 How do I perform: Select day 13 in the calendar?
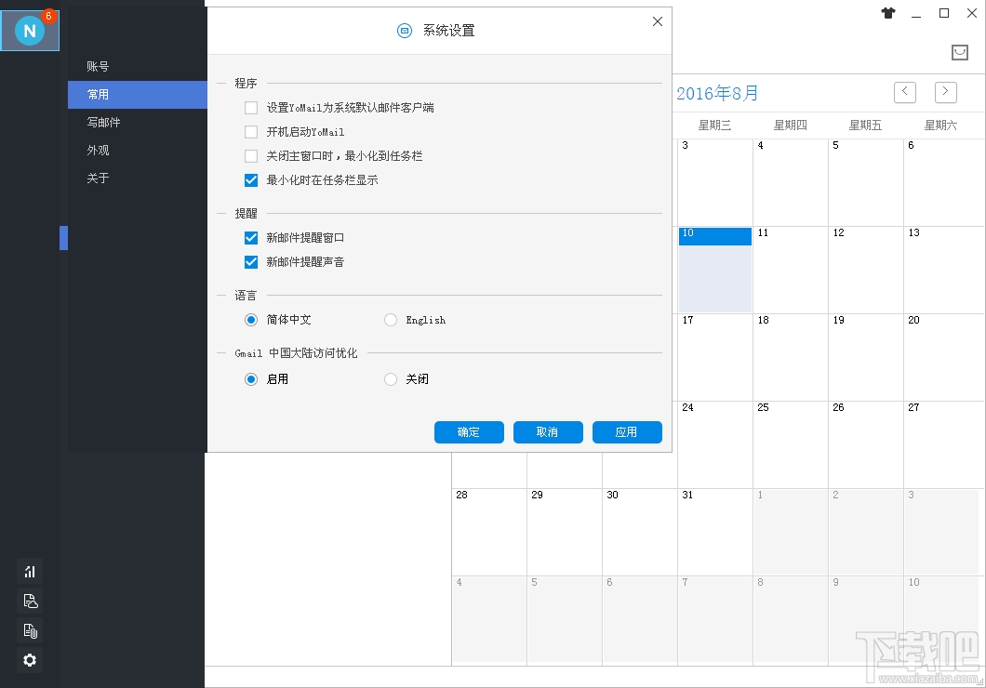tap(944, 270)
